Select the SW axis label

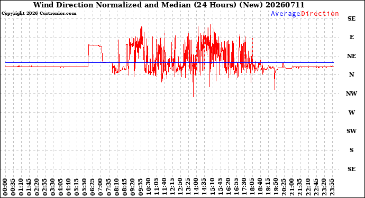pos(351,131)
